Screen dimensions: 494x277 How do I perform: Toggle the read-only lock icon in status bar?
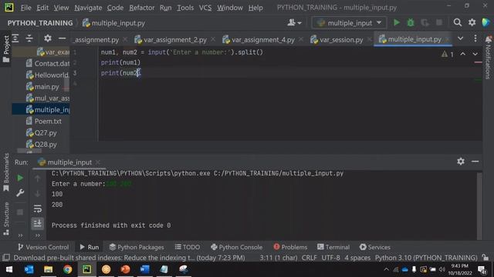486,258
